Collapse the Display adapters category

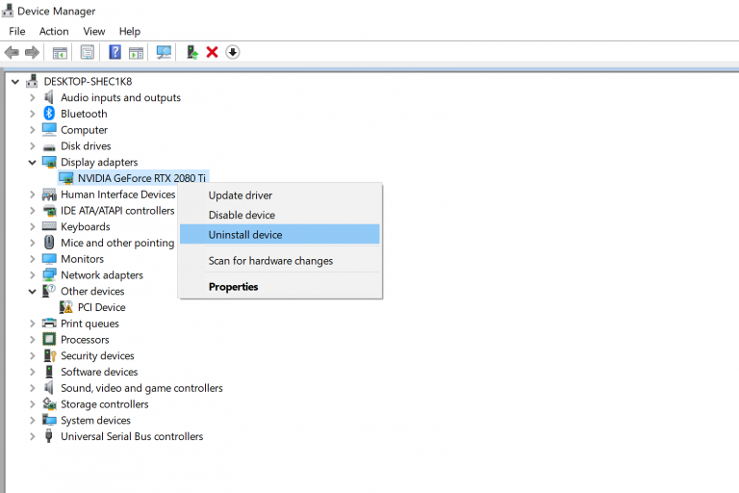[x=33, y=162]
